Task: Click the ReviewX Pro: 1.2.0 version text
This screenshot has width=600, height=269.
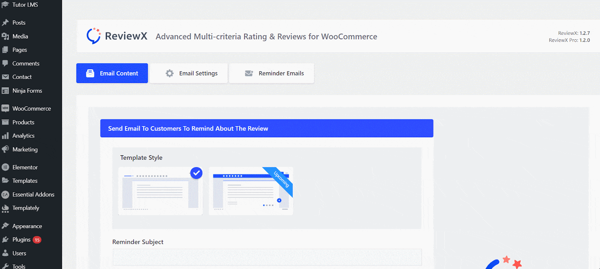Action: click(569, 40)
